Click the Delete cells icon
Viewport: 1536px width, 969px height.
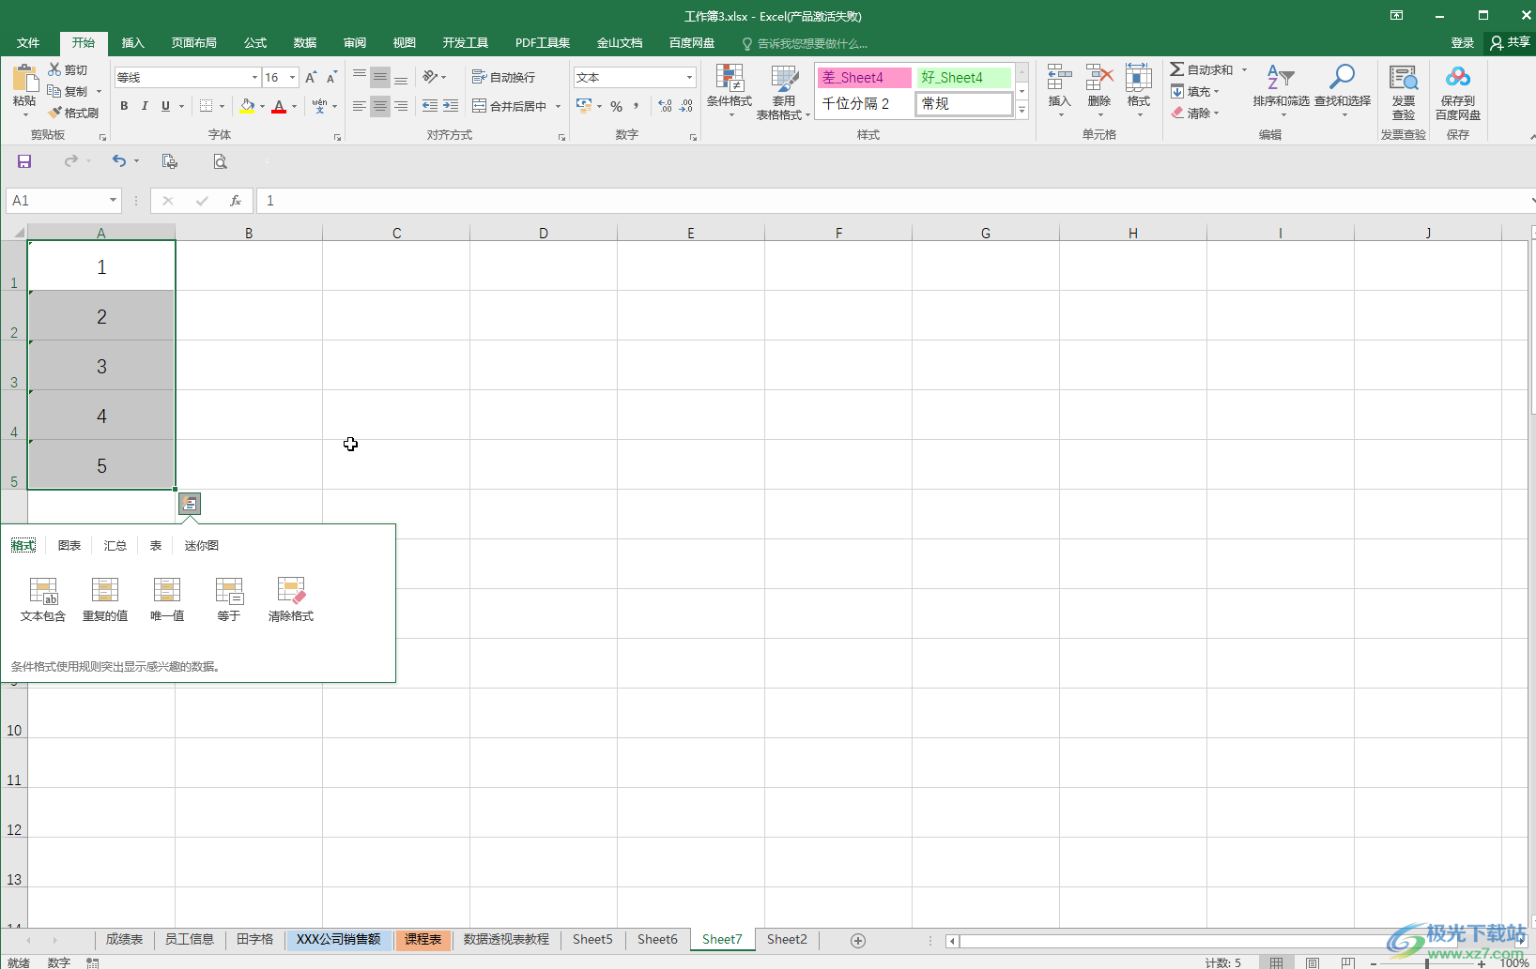point(1099,78)
